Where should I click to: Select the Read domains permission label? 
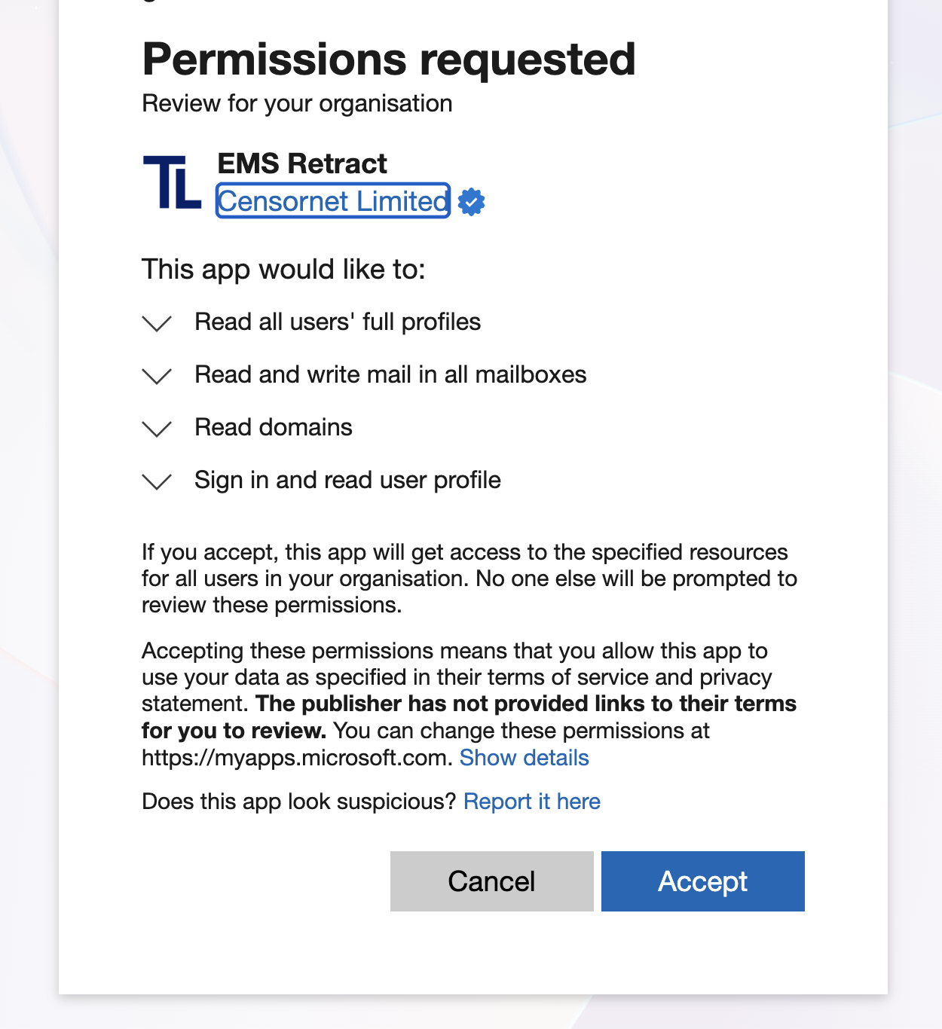pos(274,427)
